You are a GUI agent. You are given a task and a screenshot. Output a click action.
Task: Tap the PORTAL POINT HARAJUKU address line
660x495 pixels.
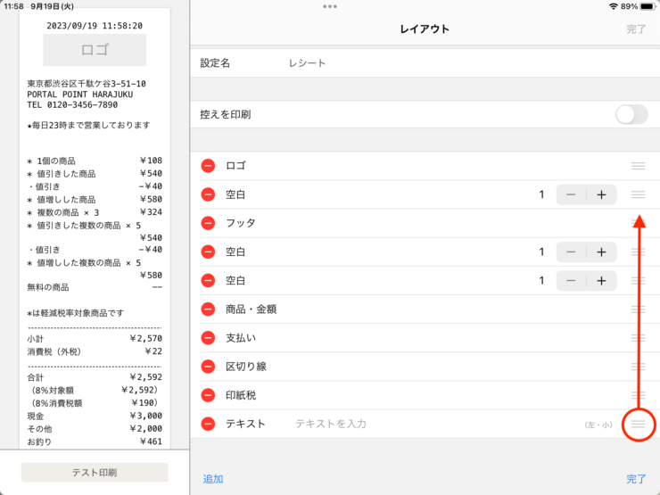(80, 95)
